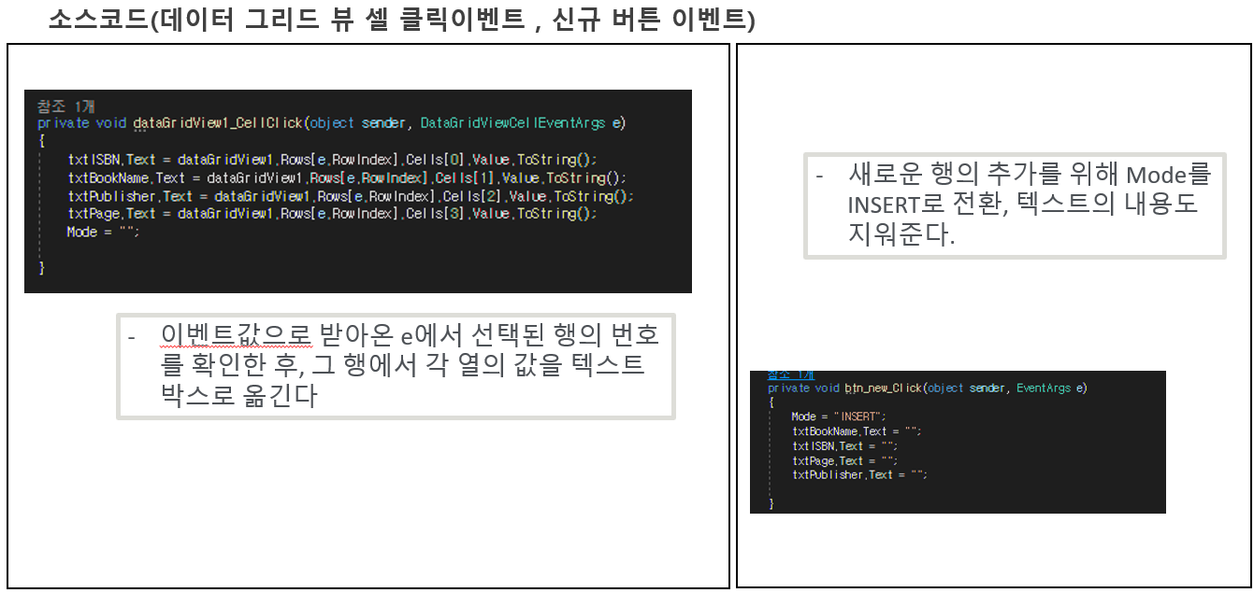Select the btn_new_Click method signature line
Screen dimensions: 1254x593
[x=928, y=388]
